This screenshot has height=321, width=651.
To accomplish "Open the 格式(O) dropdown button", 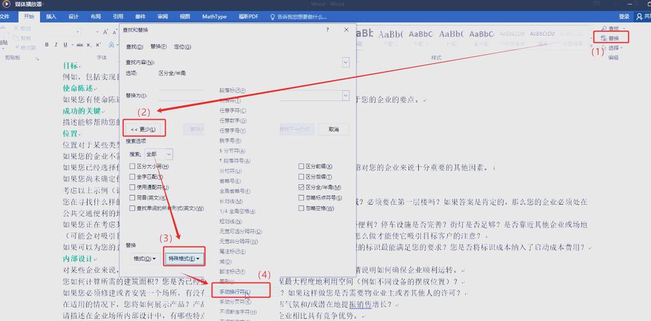I will 145,259.
